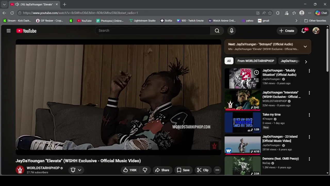Screen dimensions: 330x186
Task: Open the YouTube account avatar menu
Action: 316,31
